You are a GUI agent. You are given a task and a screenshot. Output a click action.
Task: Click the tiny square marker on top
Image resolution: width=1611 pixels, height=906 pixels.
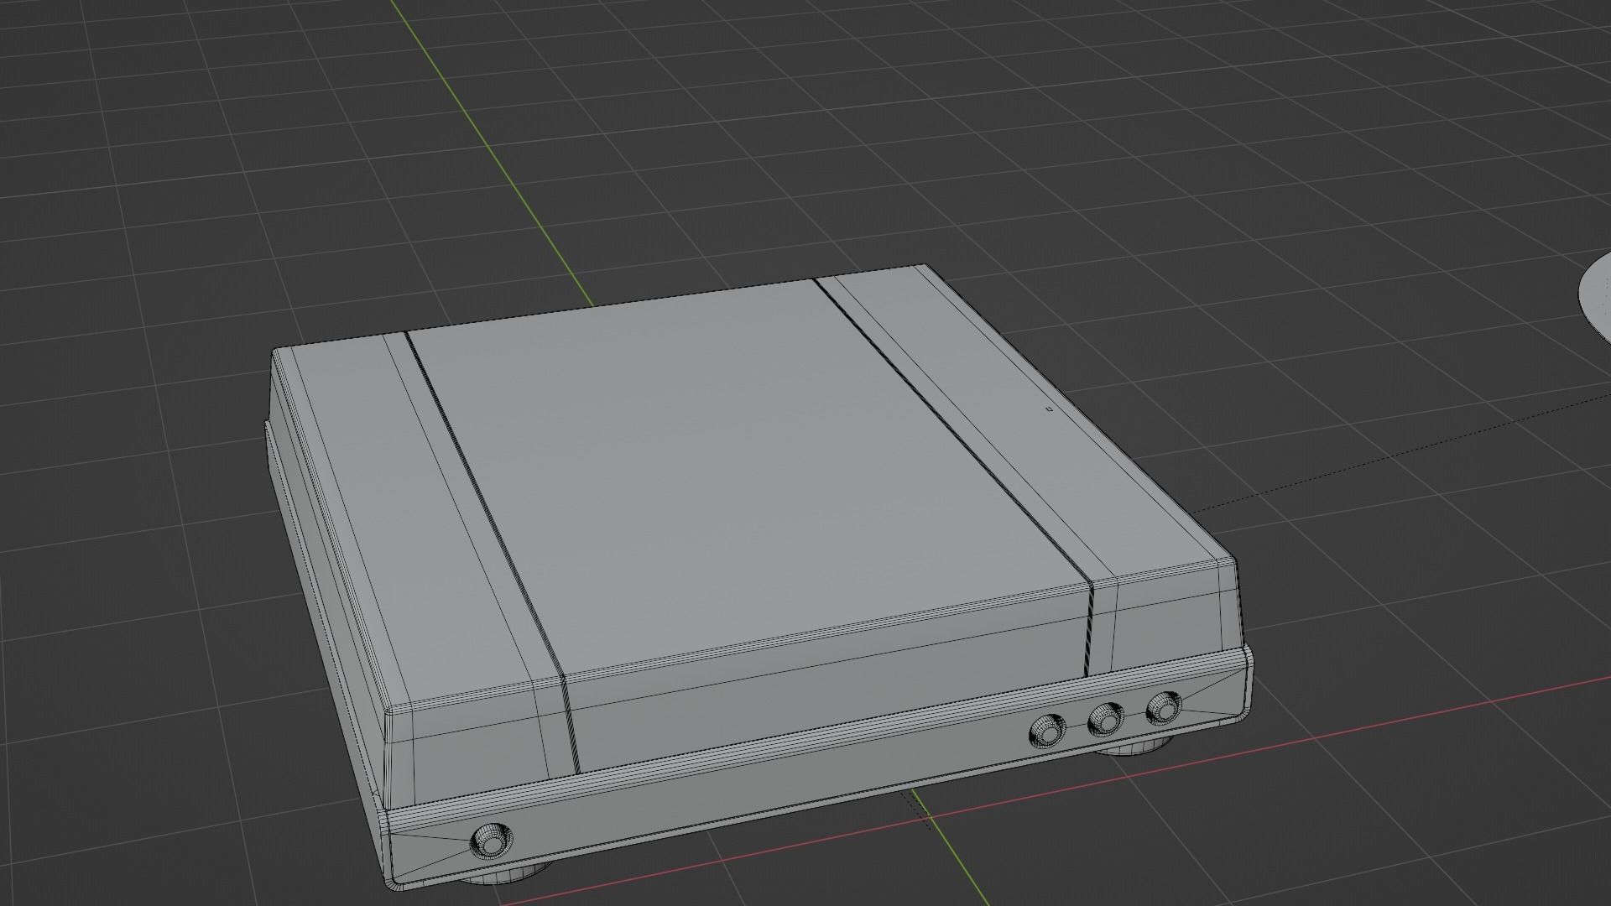(x=1049, y=409)
